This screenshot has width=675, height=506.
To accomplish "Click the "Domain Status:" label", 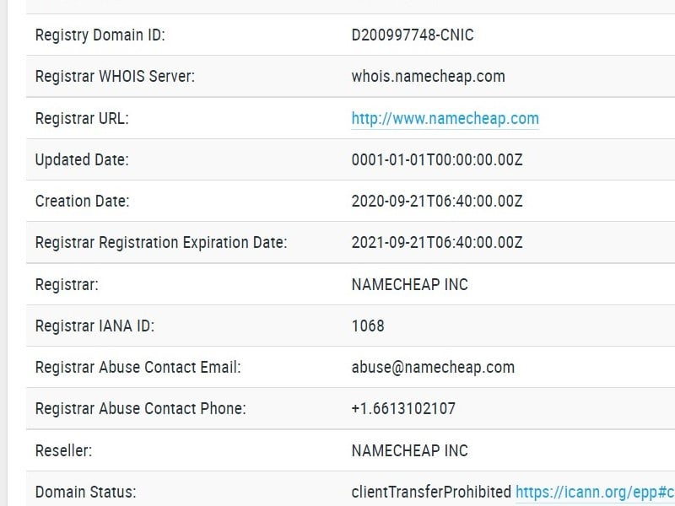I will coord(85,493).
